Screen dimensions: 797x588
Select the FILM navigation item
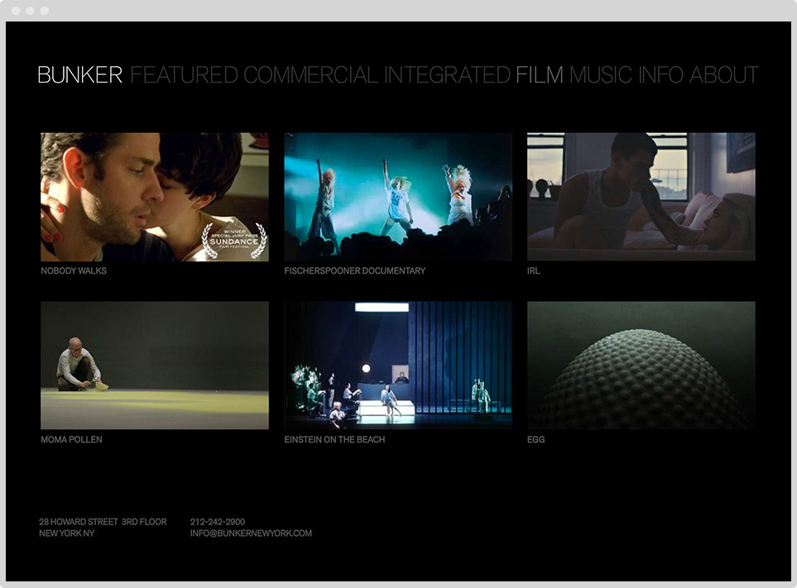coord(540,75)
